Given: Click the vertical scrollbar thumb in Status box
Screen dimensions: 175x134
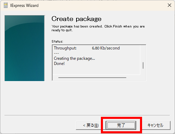Looking at the screenshot, I should (143, 65).
